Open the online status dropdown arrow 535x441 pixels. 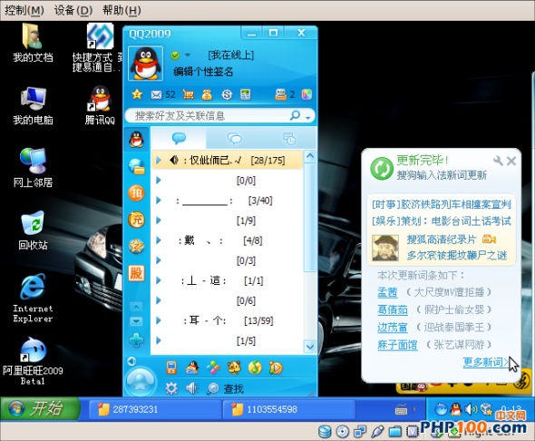point(188,55)
